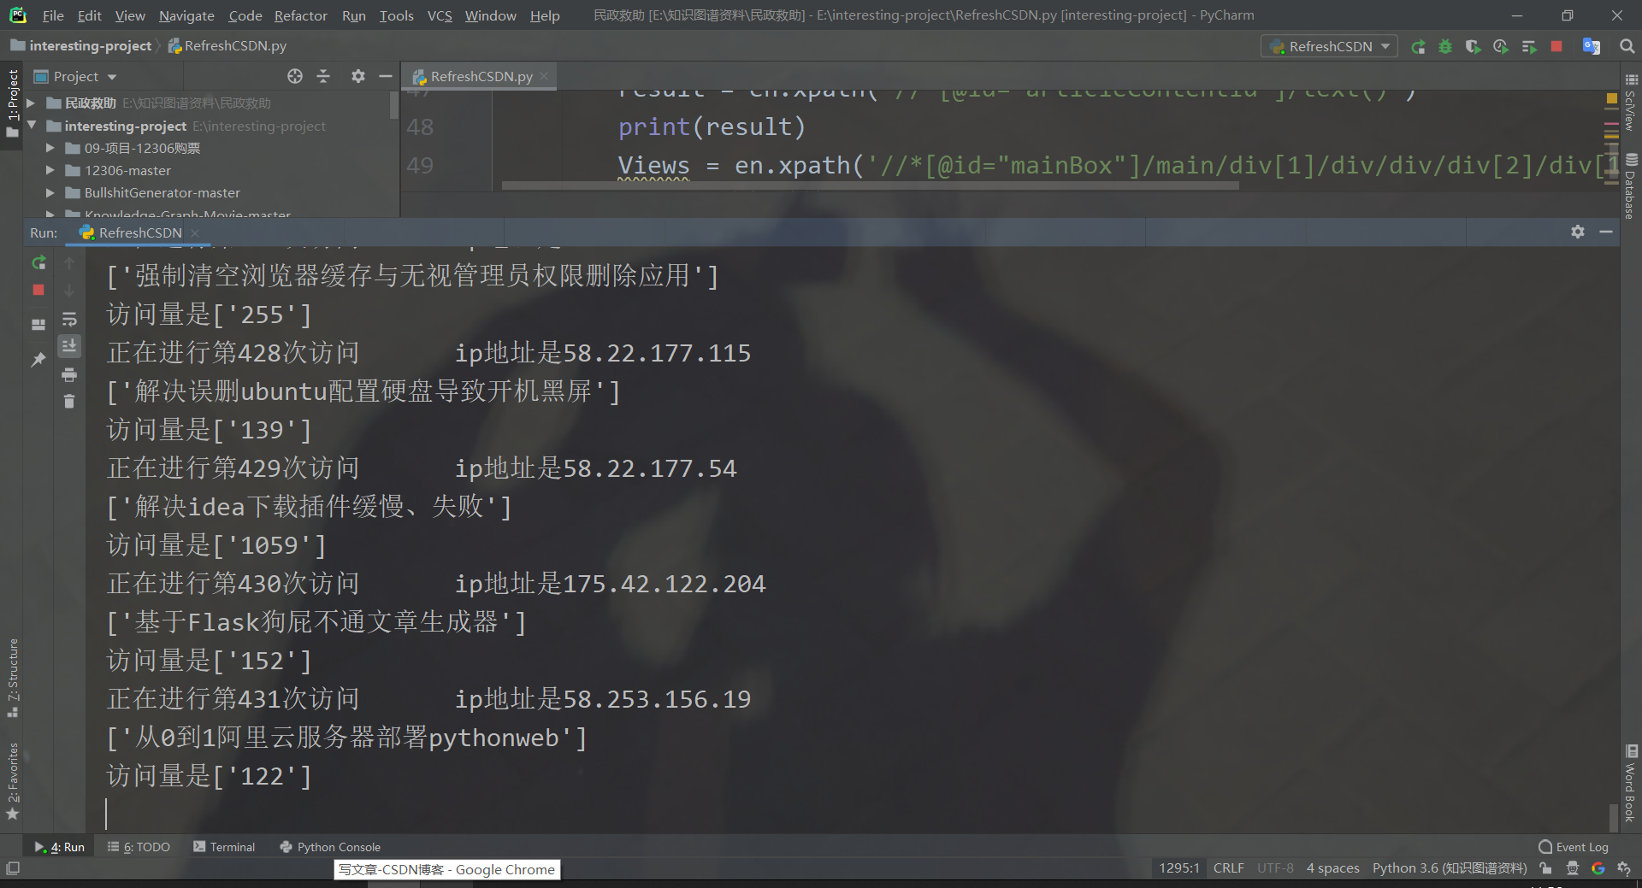Open Search Everywhere magnifier icon
Screen dimensions: 1642x888
tap(1627, 46)
